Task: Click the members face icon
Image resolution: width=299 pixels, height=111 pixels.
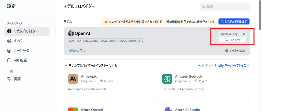Action: tap(9, 41)
